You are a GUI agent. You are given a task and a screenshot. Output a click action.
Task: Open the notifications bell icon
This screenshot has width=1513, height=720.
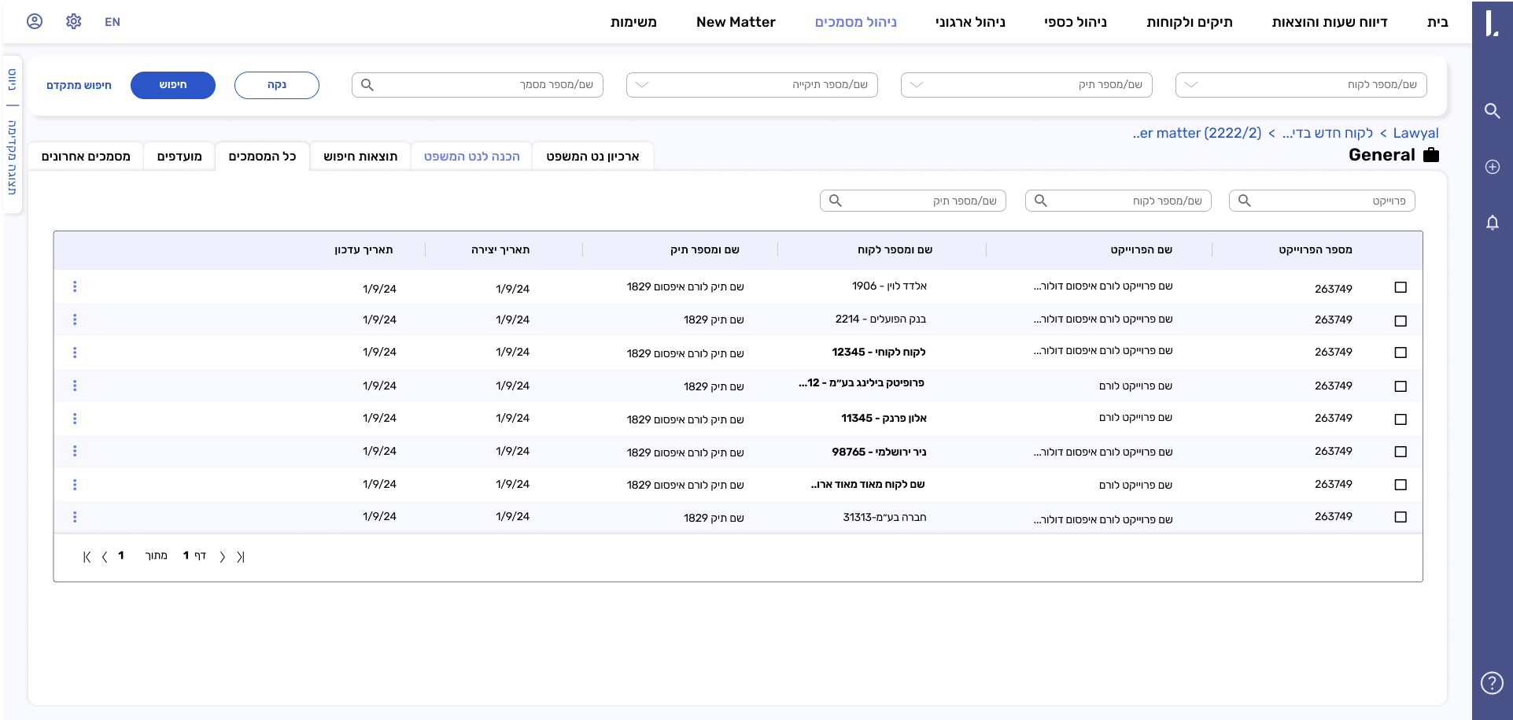[1492, 223]
